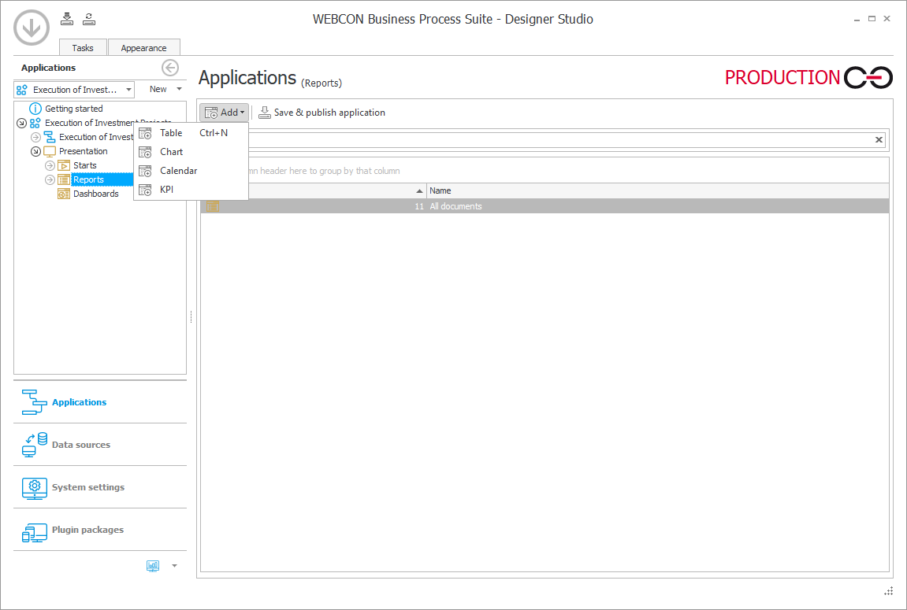This screenshot has height=610, width=907.
Task: Select the Getting started tree item
Action: pyautogui.click(x=74, y=109)
